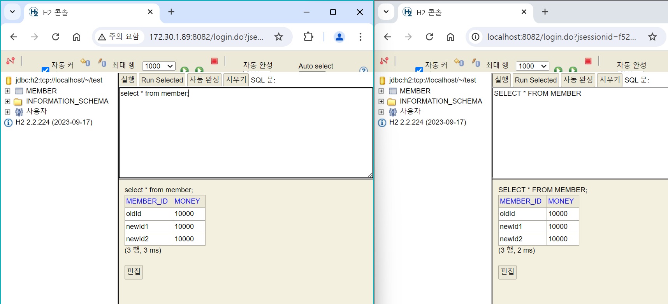Open the three-dot browser menu in the left window

(x=360, y=37)
